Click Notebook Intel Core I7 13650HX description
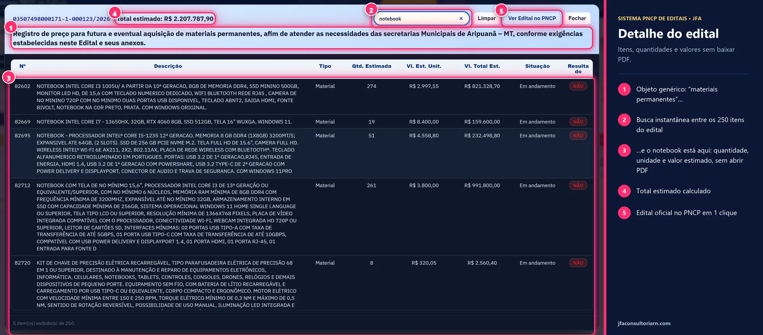The height and width of the screenshot is (335, 763). 164,122
